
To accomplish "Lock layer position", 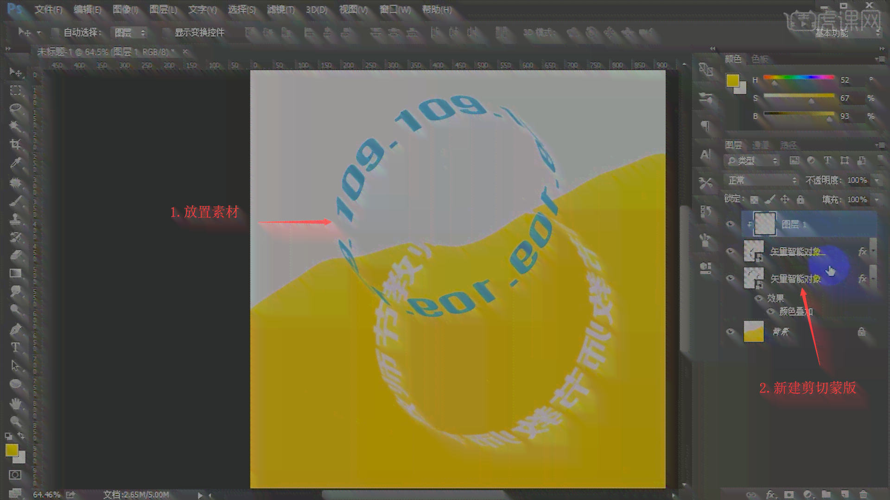I will [x=785, y=200].
